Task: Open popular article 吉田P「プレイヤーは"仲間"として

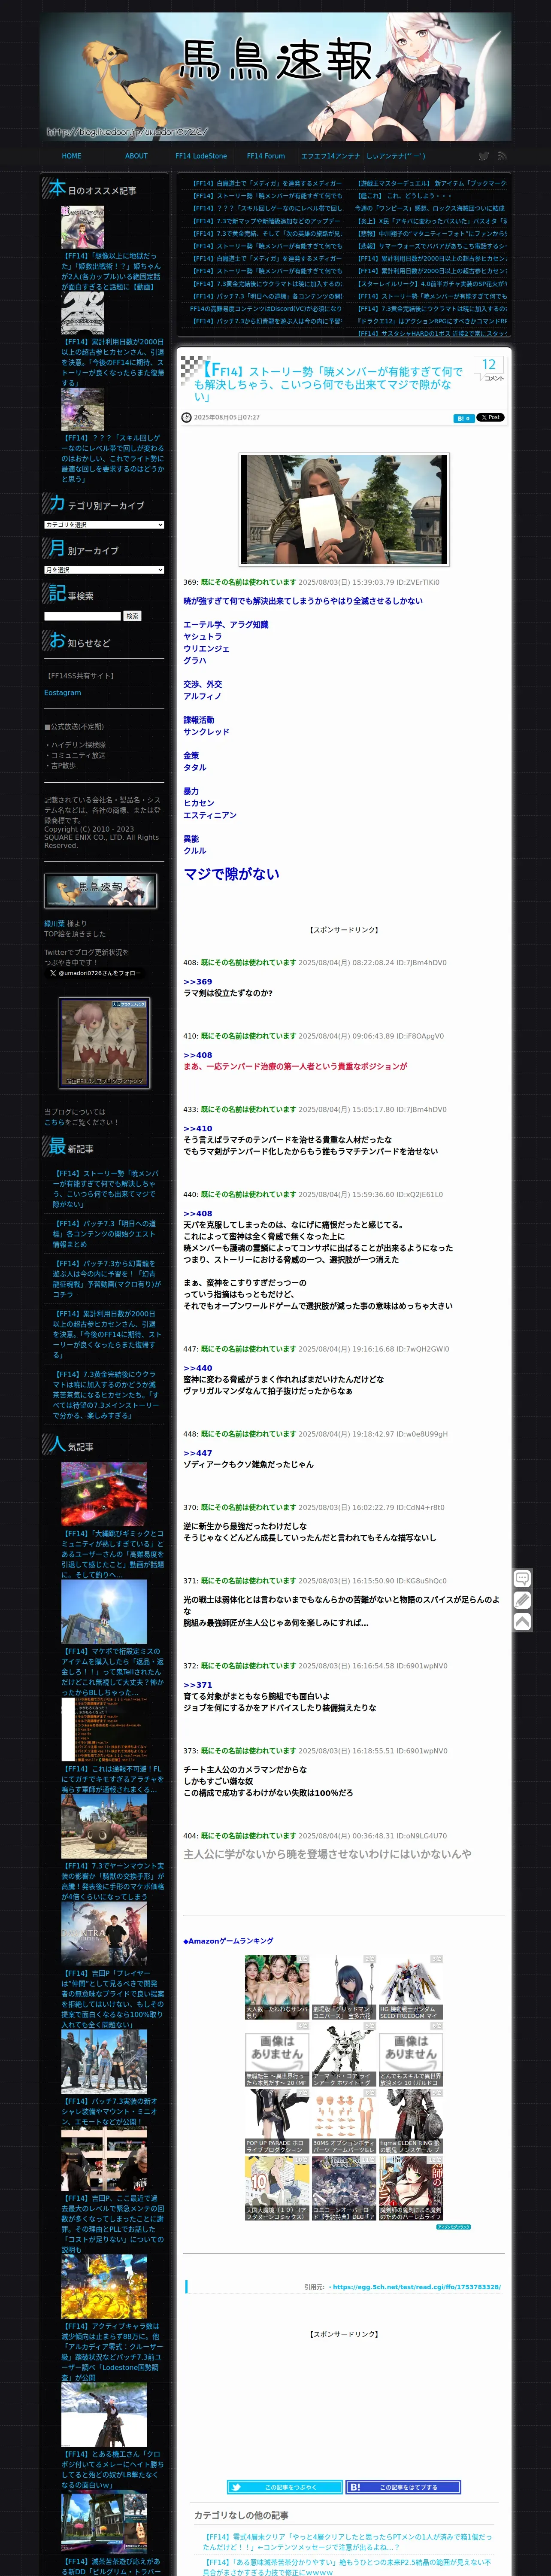Action: pos(112,1999)
